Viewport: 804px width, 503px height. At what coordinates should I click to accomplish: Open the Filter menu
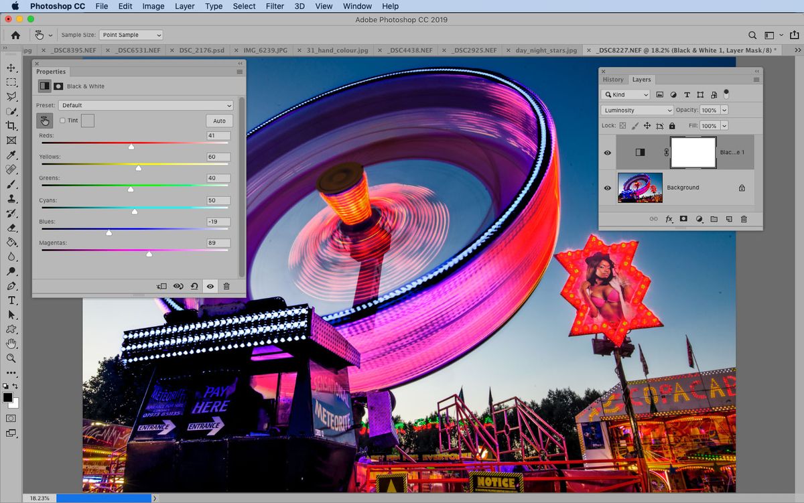click(275, 6)
